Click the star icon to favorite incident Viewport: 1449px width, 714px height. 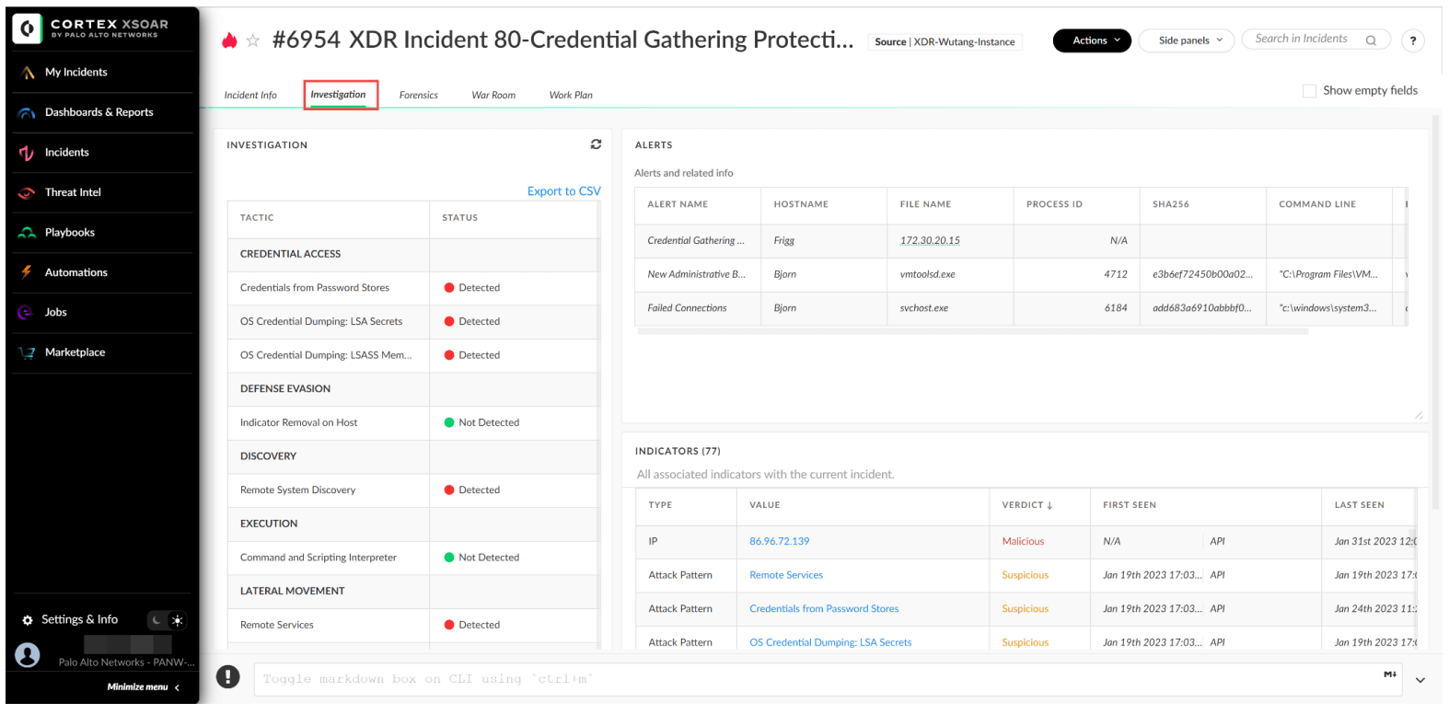coord(253,40)
